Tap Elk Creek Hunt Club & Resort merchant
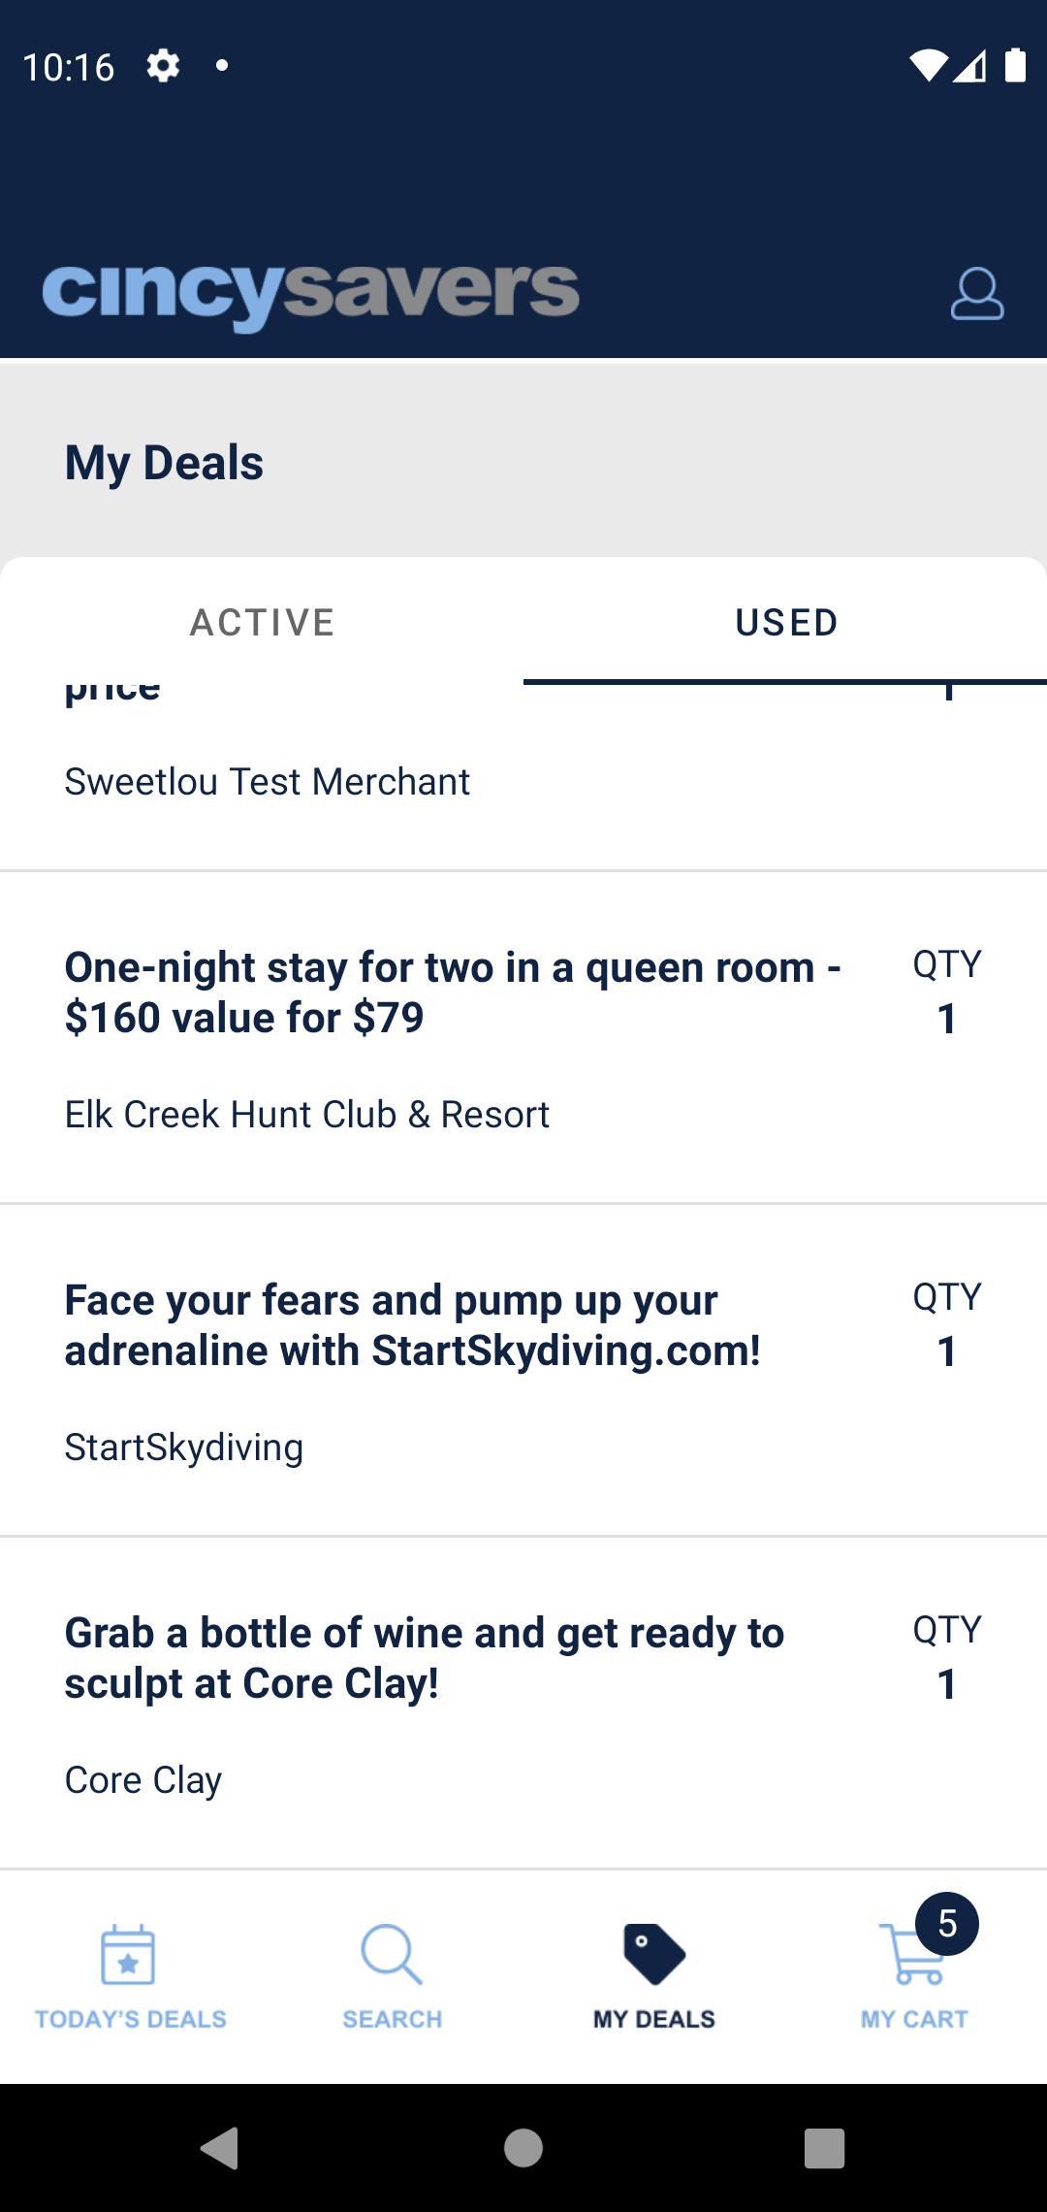This screenshot has height=2212, width=1047. pyautogui.click(x=306, y=1114)
